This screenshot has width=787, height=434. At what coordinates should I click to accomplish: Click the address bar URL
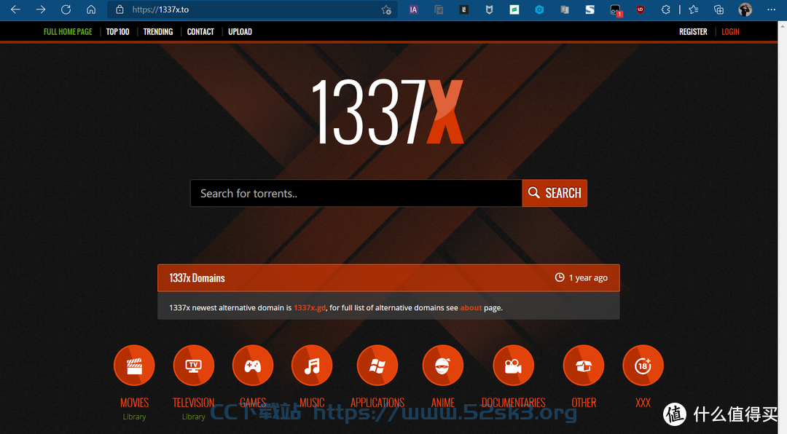point(160,9)
